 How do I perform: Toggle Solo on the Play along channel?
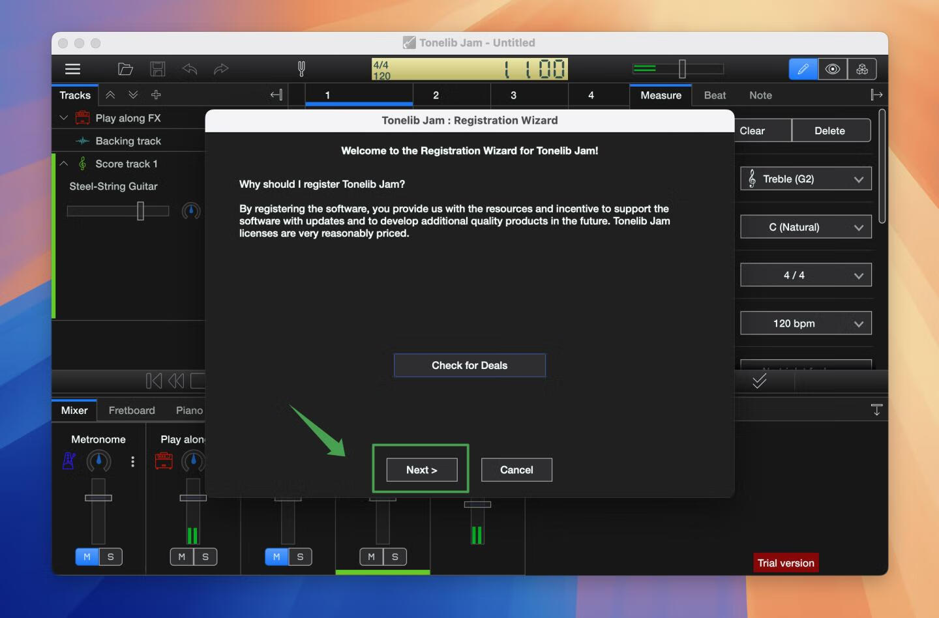(x=205, y=557)
